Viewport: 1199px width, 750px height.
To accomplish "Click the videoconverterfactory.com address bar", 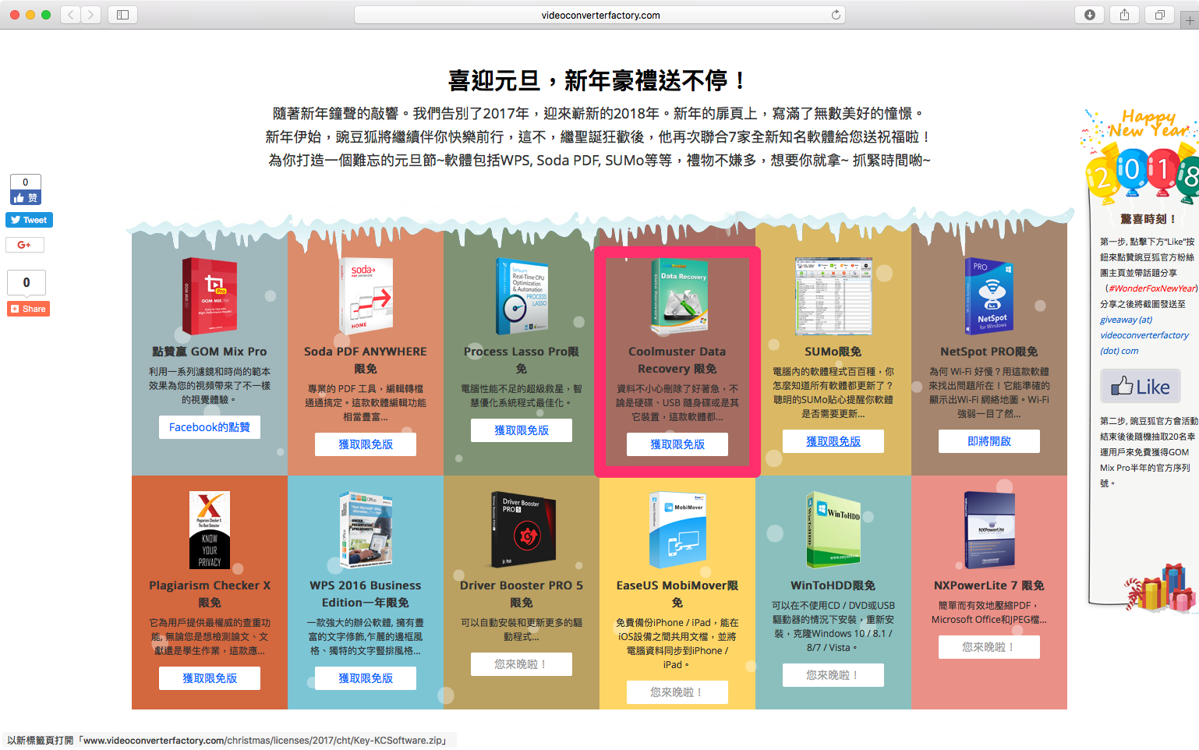I will pos(599,15).
